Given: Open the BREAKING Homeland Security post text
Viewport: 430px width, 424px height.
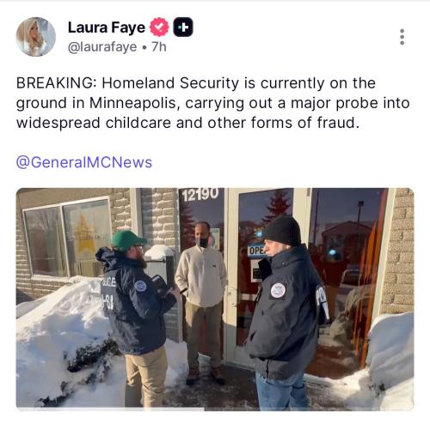Looking at the screenshot, I should click(212, 103).
